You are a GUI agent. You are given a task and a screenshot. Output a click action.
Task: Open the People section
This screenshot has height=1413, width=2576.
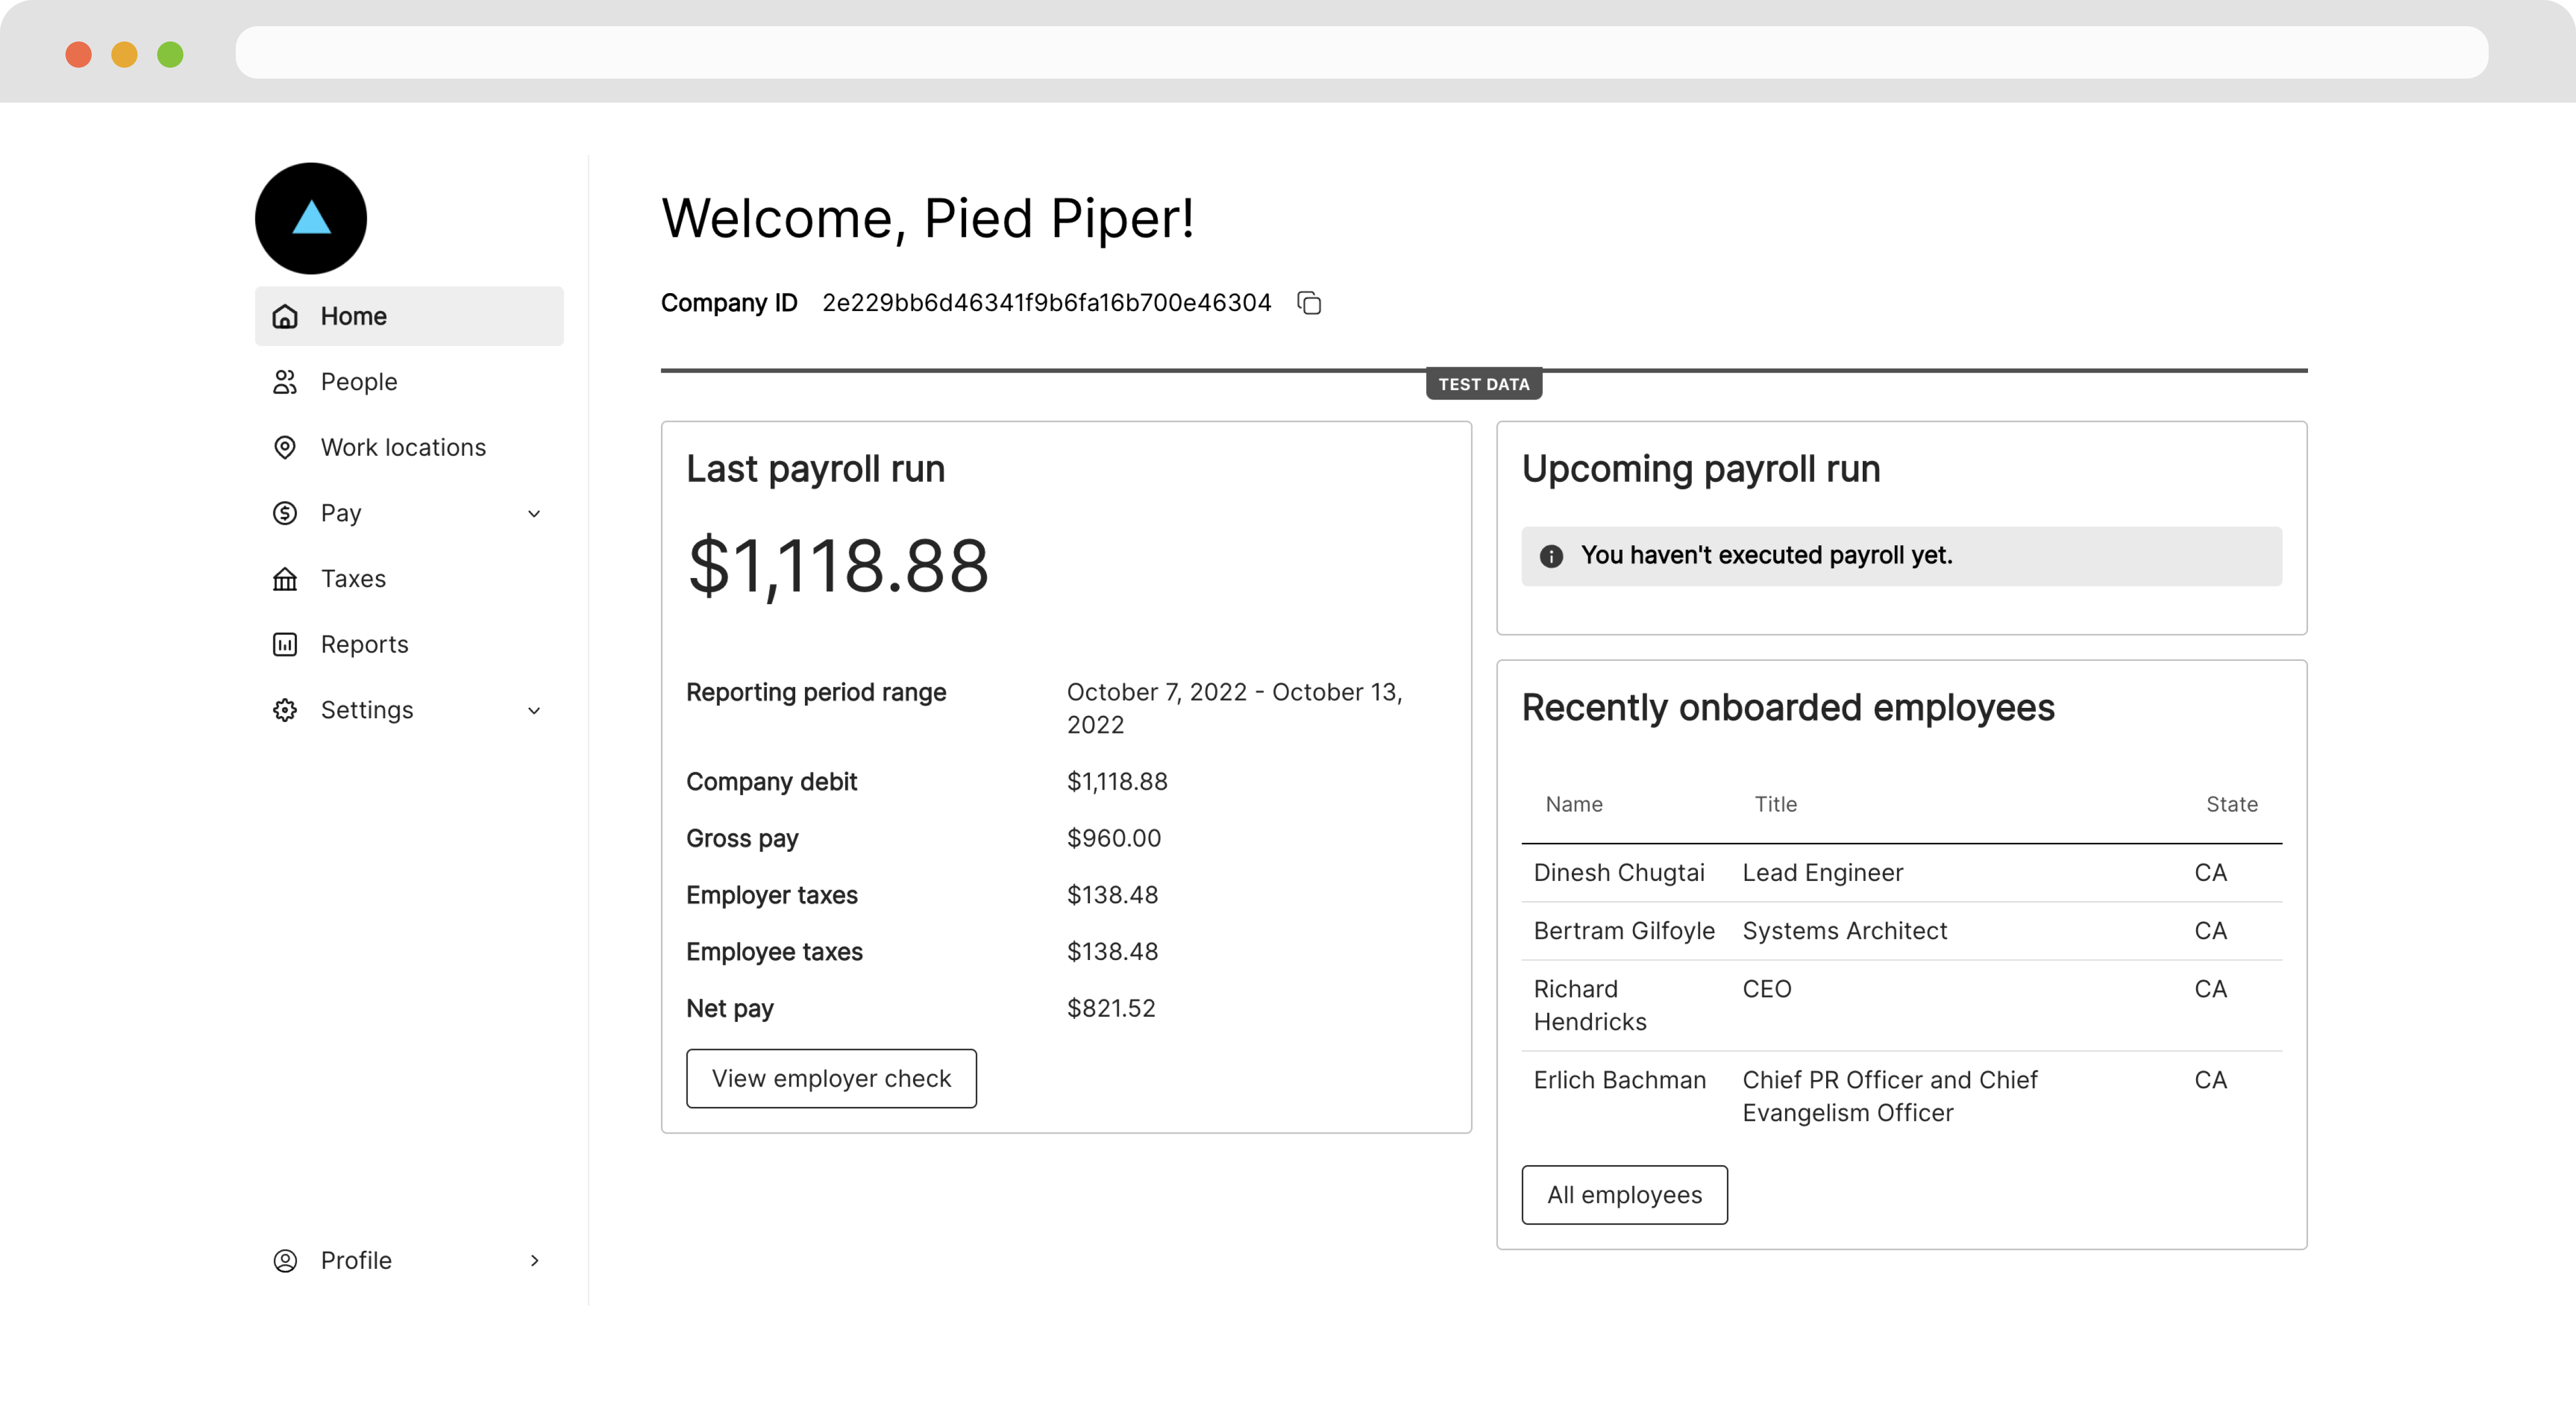pos(409,382)
